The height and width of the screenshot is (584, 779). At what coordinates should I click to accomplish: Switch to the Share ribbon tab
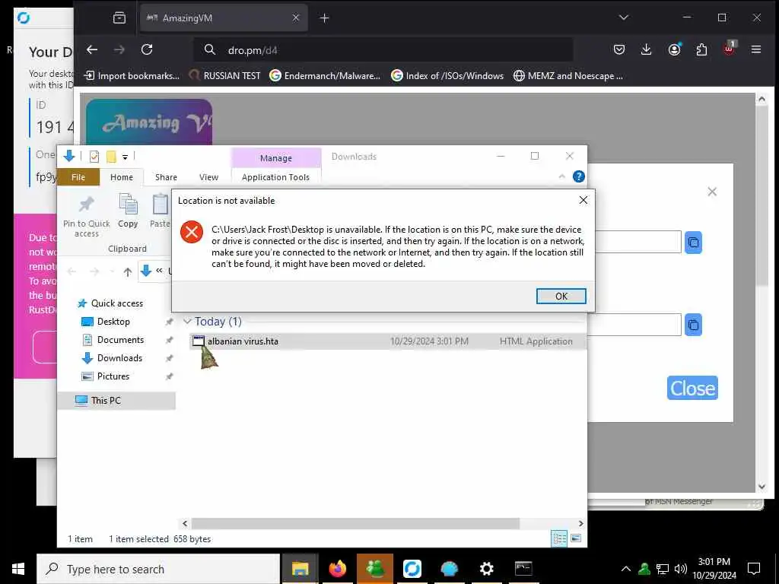click(x=166, y=177)
